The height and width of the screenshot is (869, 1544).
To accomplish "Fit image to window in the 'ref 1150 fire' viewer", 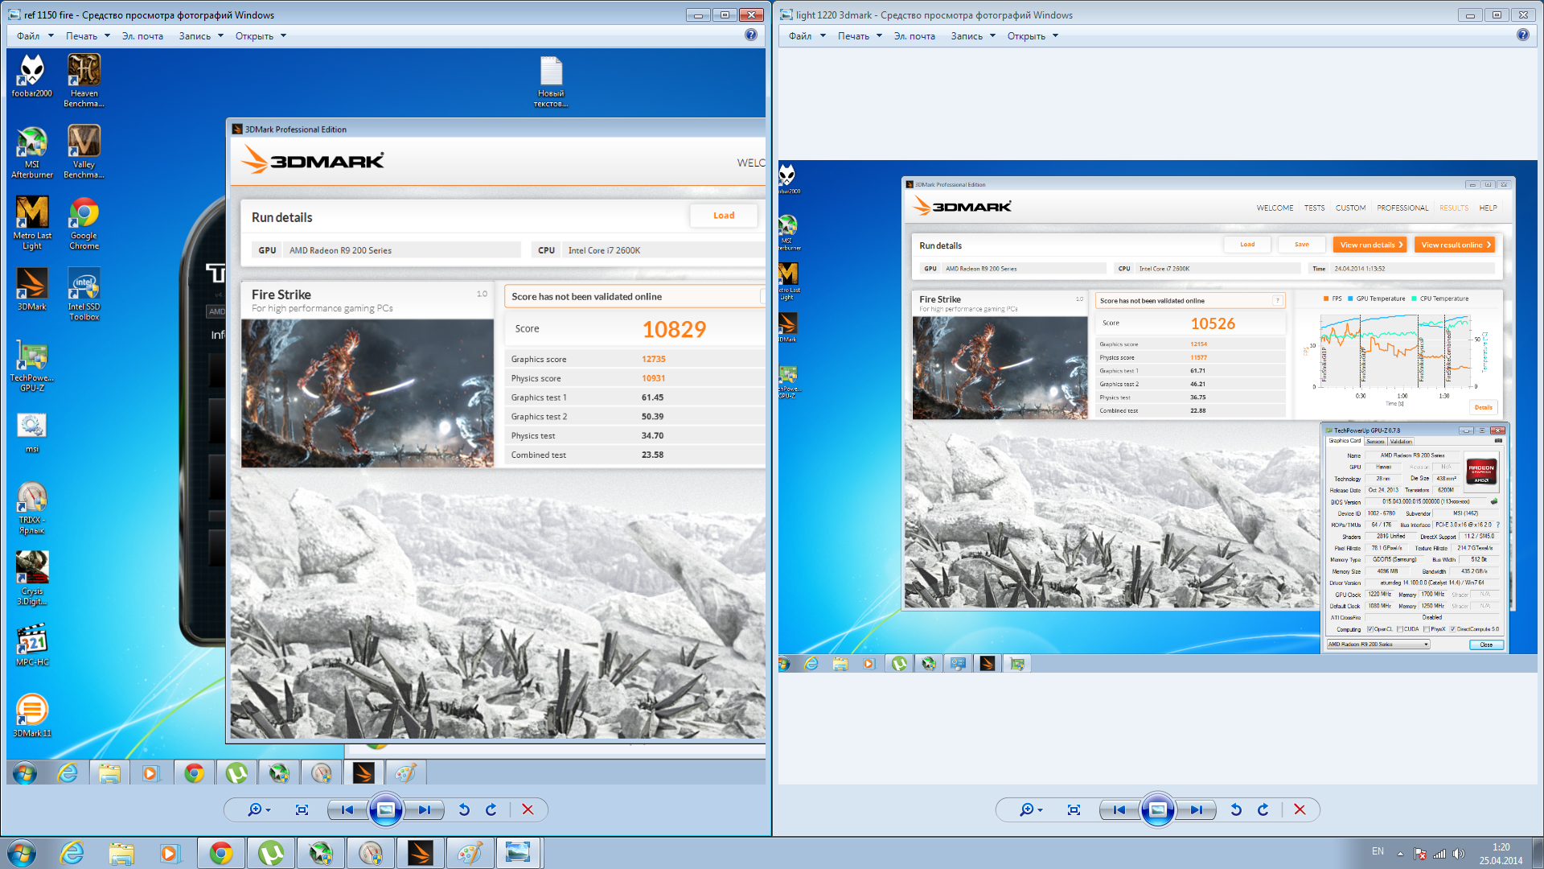I will pyautogui.click(x=302, y=809).
